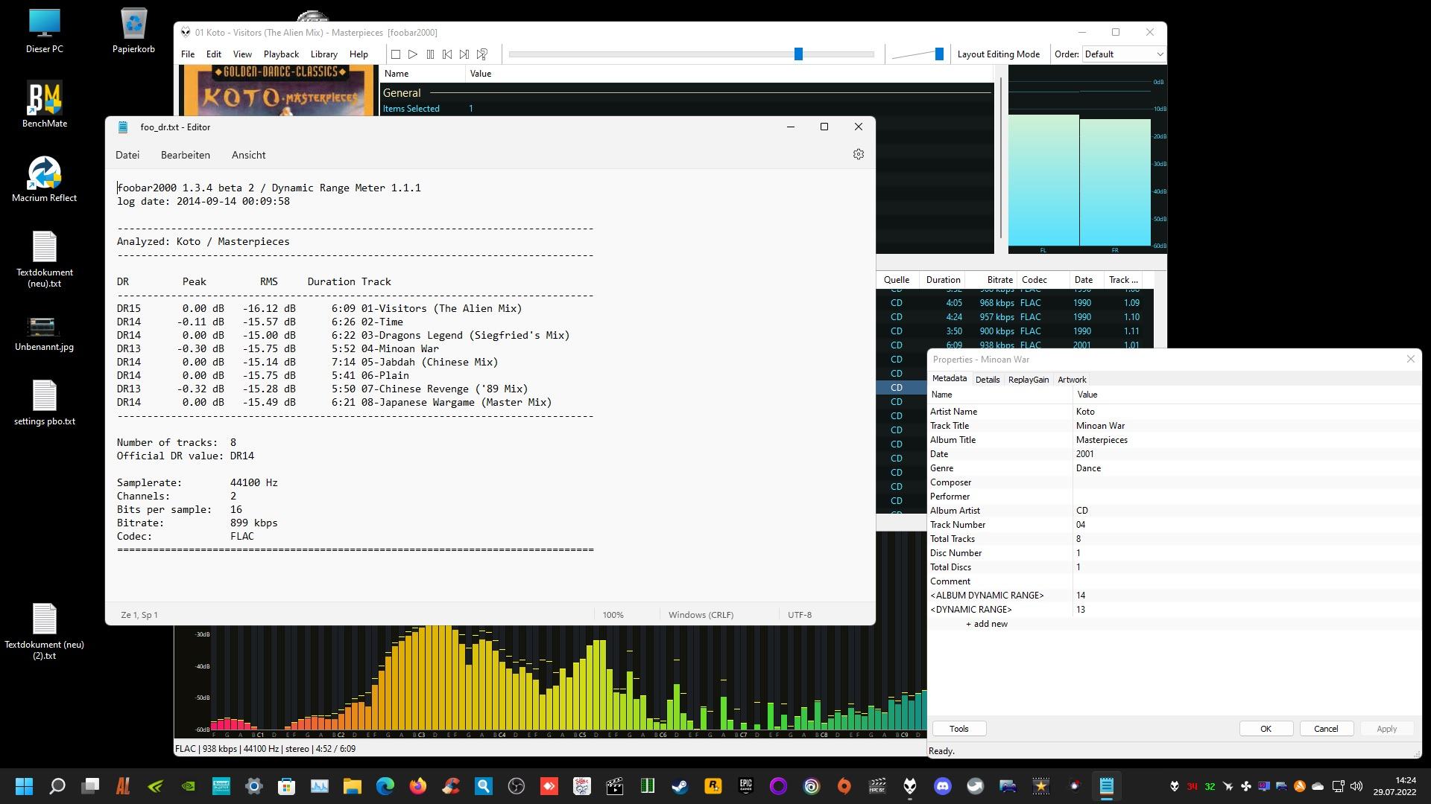The width and height of the screenshot is (1431, 804).
Task: Switch to Details tab in Properties
Action: coord(988,380)
